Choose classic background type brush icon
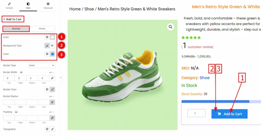The height and width of the screenshot is (136, 261). click(47, 46)
